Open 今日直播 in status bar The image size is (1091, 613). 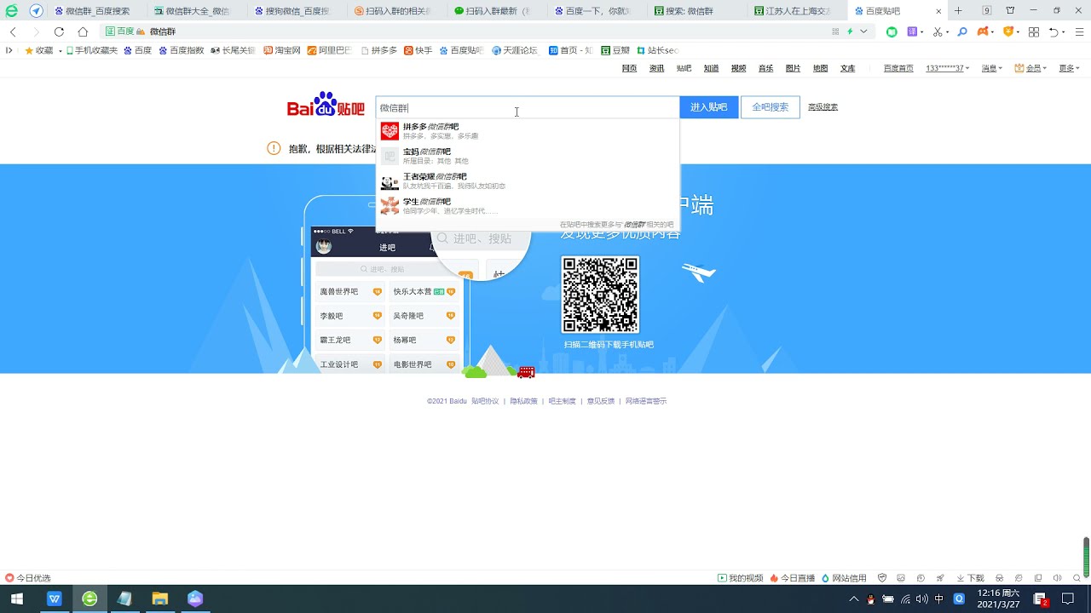[793, 578]
